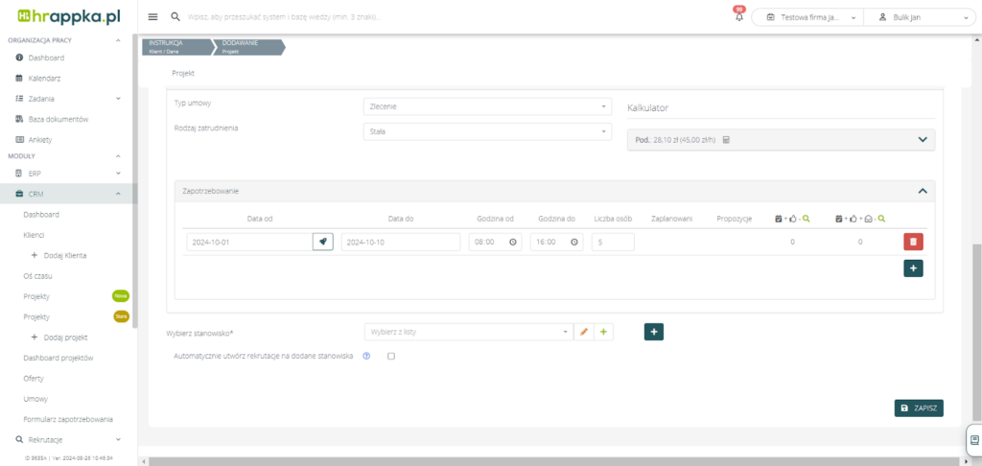Go to Klienci in CRM menu
Image resolution: width=982 pixels, height=466 pixels.
click(x=35, y=234)
